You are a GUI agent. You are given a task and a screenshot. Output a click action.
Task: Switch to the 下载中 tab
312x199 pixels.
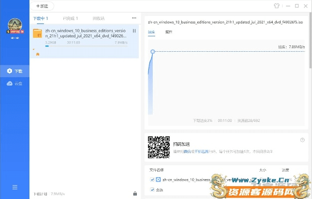(x=40, y=18)
